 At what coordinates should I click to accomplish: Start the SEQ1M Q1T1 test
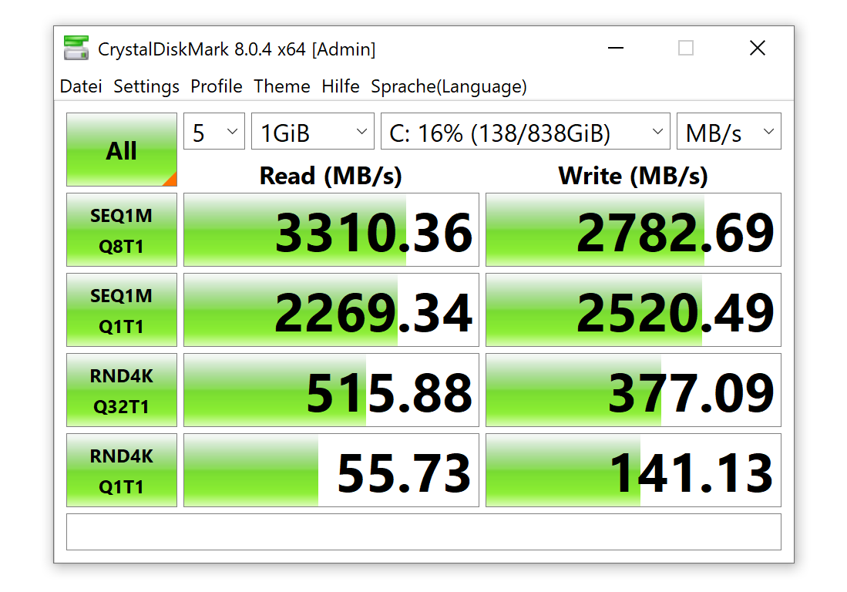122,310
